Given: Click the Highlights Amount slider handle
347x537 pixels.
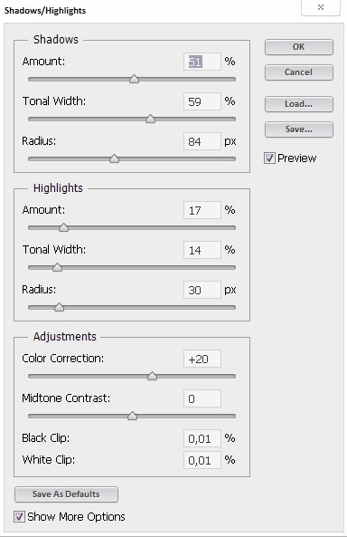Looking at the screenshot, I should pyautogui.click(x=63, y=227).
